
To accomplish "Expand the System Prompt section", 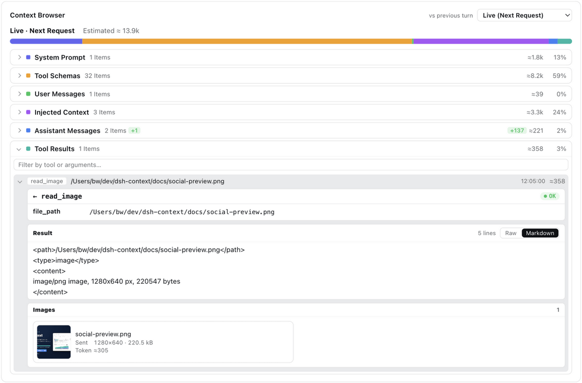I will 20,57.
